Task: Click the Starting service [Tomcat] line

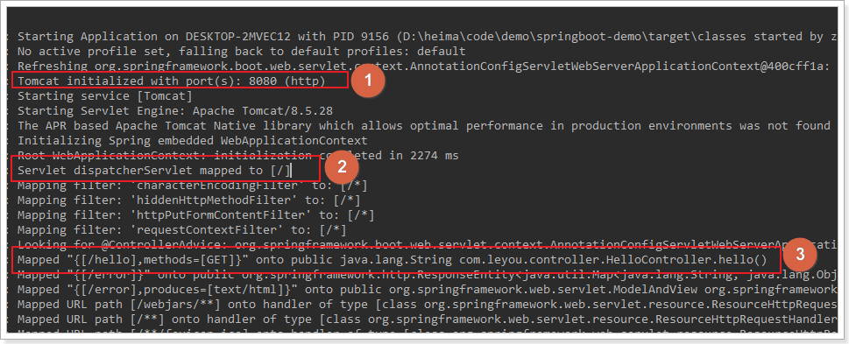Action: (x=104, y=96)
